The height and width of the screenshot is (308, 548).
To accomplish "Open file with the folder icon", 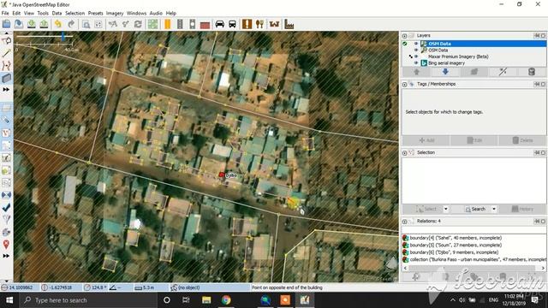I will pos(6,24).
